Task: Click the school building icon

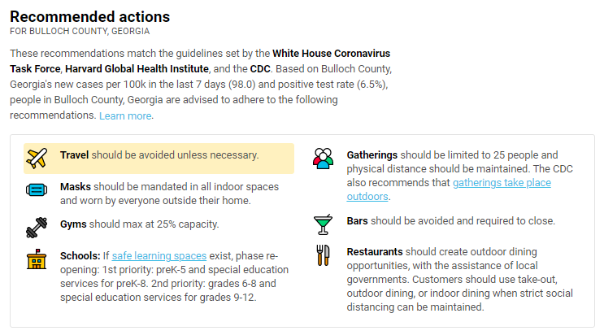Action: [37, 259]
